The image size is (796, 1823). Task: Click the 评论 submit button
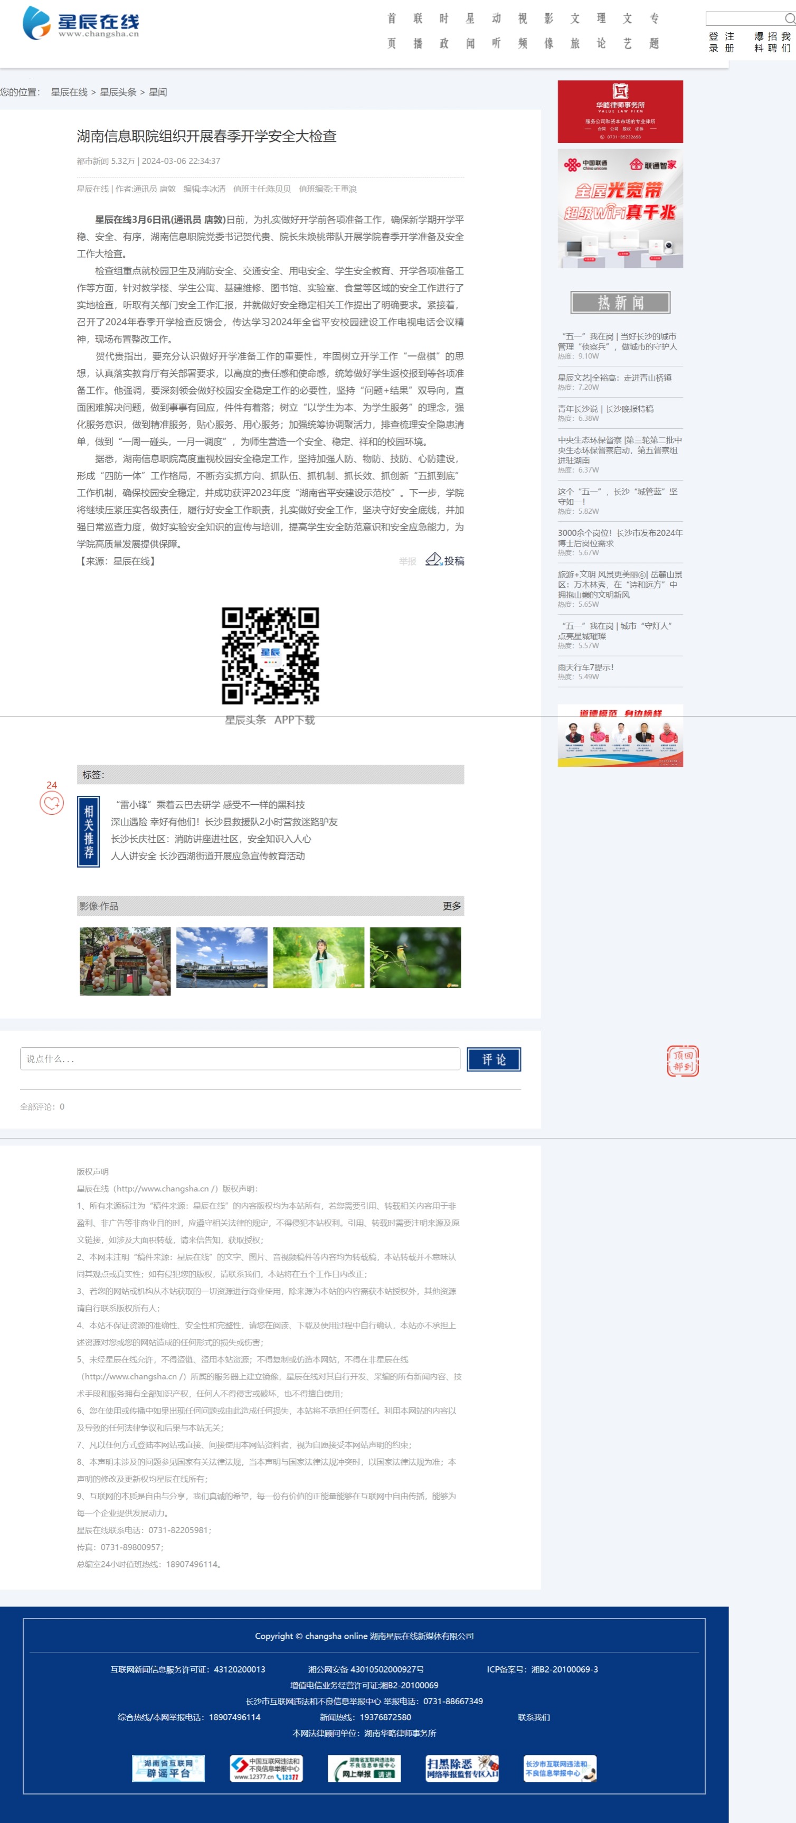493,1059
